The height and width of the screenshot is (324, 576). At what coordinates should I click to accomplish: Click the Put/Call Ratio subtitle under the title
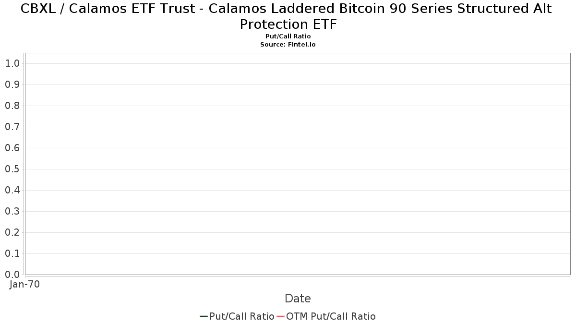pos(288,36)
